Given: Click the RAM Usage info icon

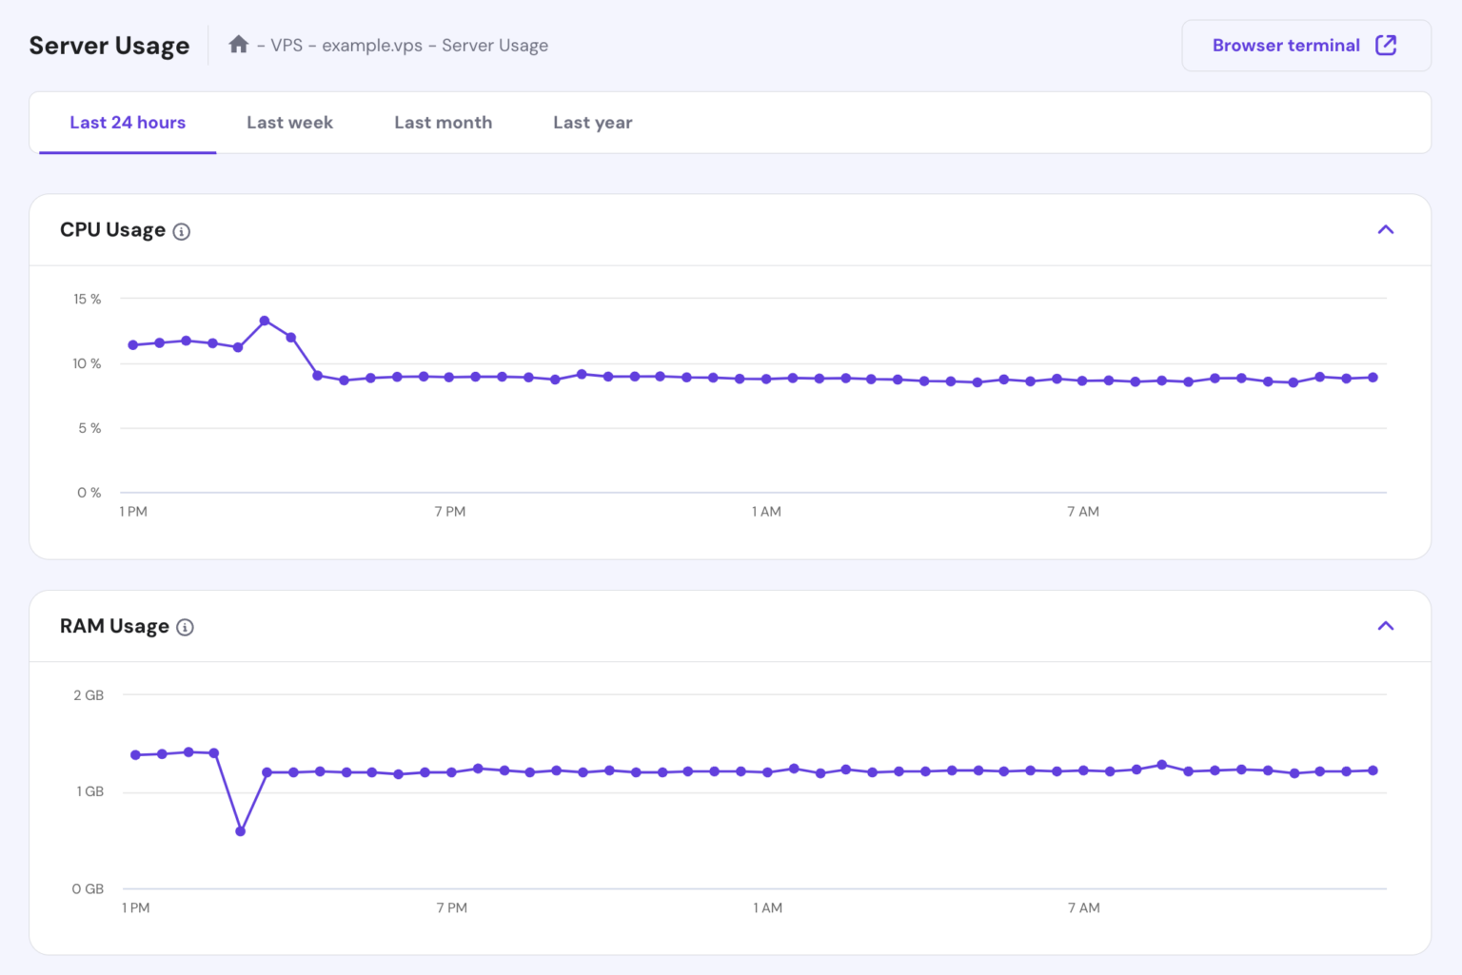Looking at the screenshot, I should pos(185,626).
